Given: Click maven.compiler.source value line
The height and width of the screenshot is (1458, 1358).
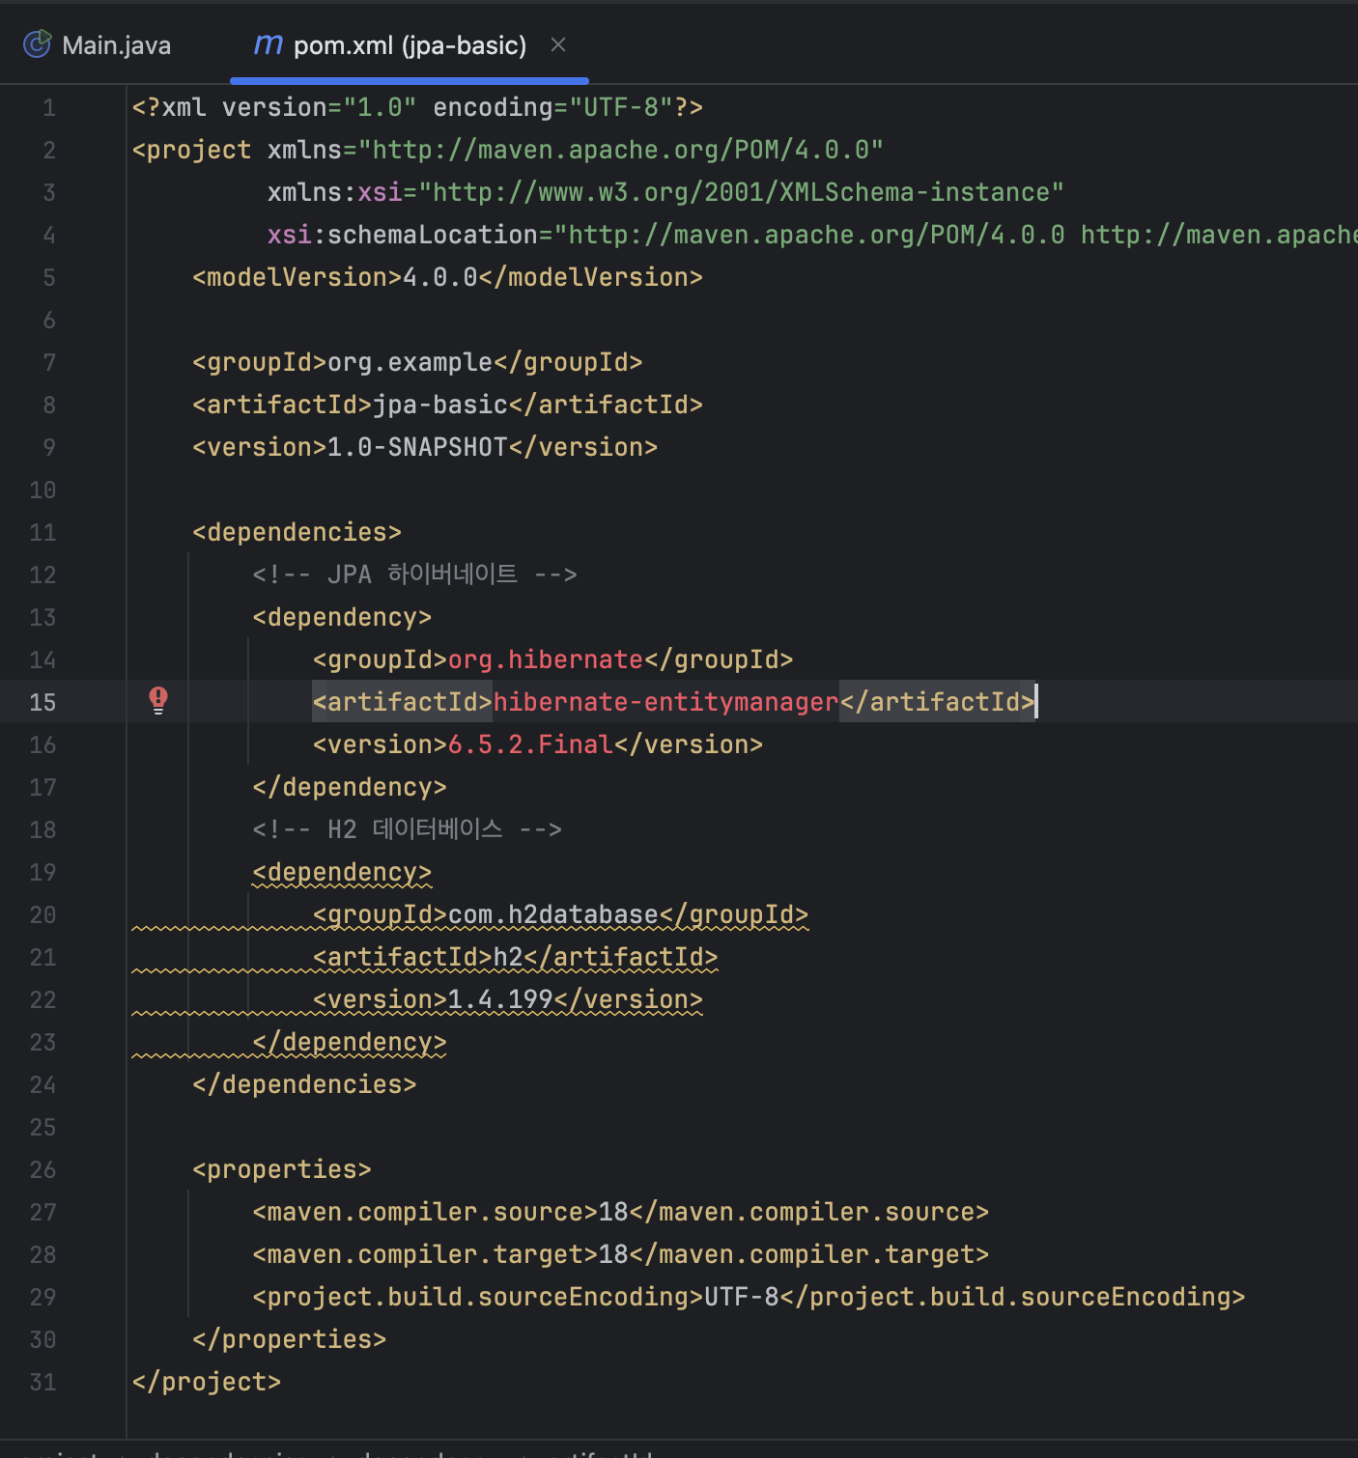Looking at the screenshot, I should pos(620,1212).
